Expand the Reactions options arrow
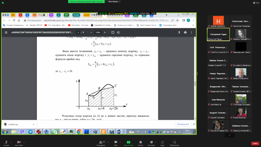261x147 pixels. point(155,142)
